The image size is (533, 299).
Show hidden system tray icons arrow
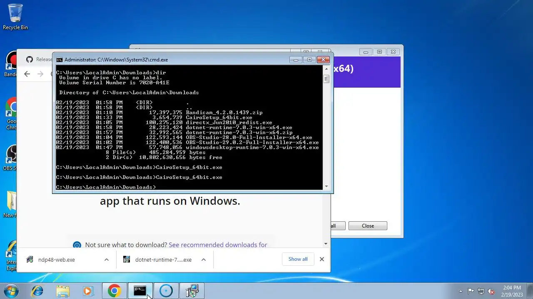point(461,291)
